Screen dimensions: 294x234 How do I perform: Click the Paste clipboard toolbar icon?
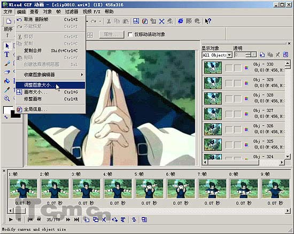(x=126, y=21)
